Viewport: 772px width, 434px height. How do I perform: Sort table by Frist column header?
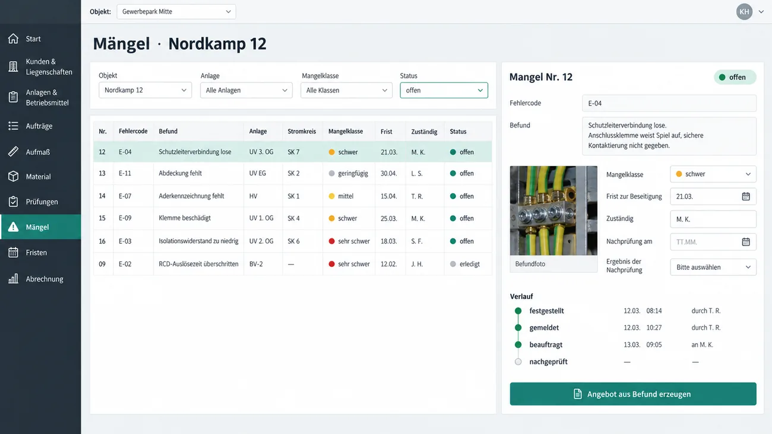tap(387, 132)
